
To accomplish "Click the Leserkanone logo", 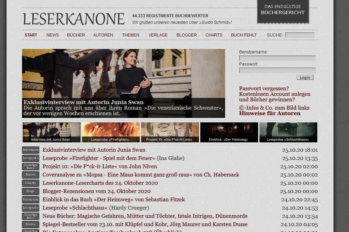I will coord(74,19).
